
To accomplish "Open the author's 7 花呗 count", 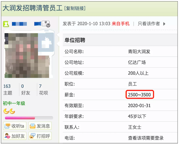I will tap(43, 89).
